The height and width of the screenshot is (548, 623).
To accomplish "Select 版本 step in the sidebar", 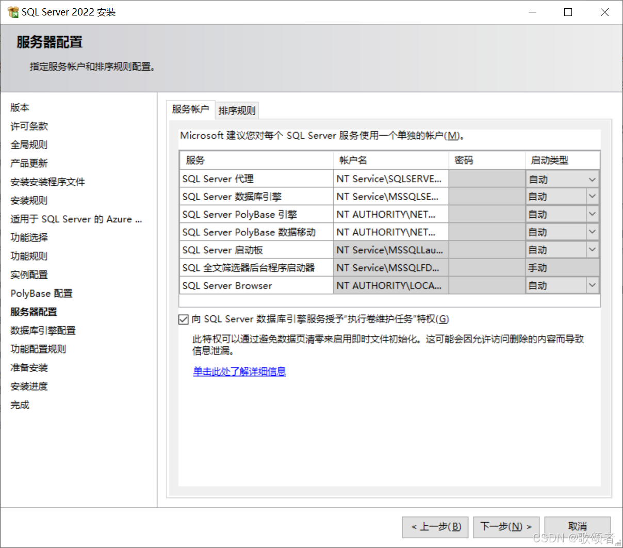I will click(x=20, y=108).
